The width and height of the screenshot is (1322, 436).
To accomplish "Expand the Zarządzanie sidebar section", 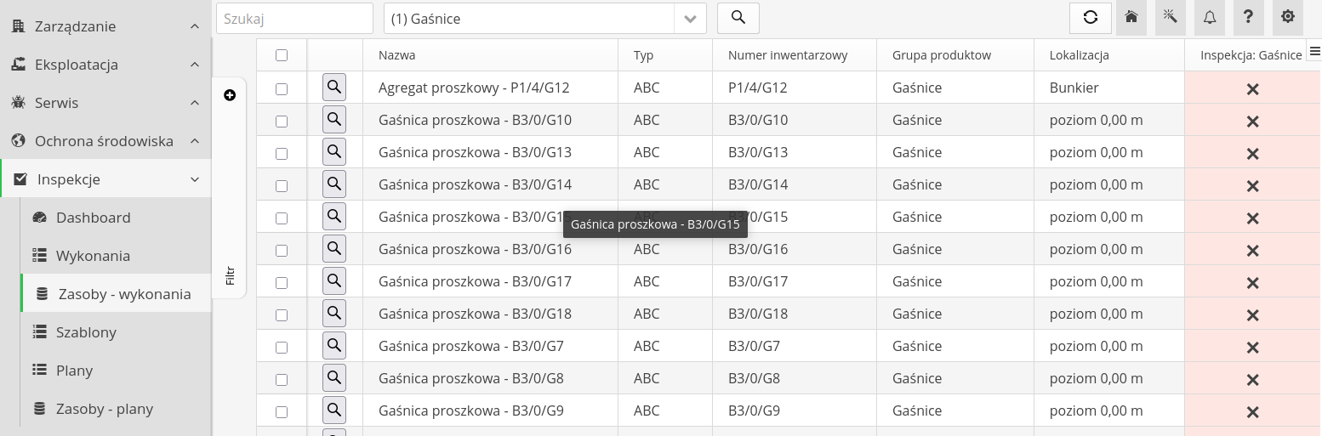I will [x=105, y=26].
